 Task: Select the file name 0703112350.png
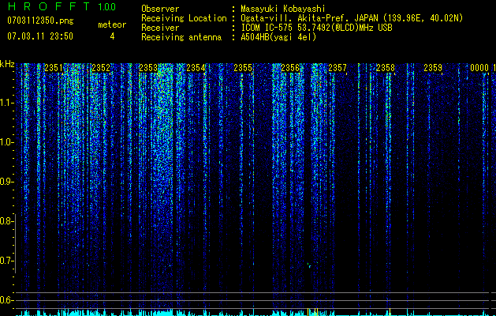[x=40, y=21]
